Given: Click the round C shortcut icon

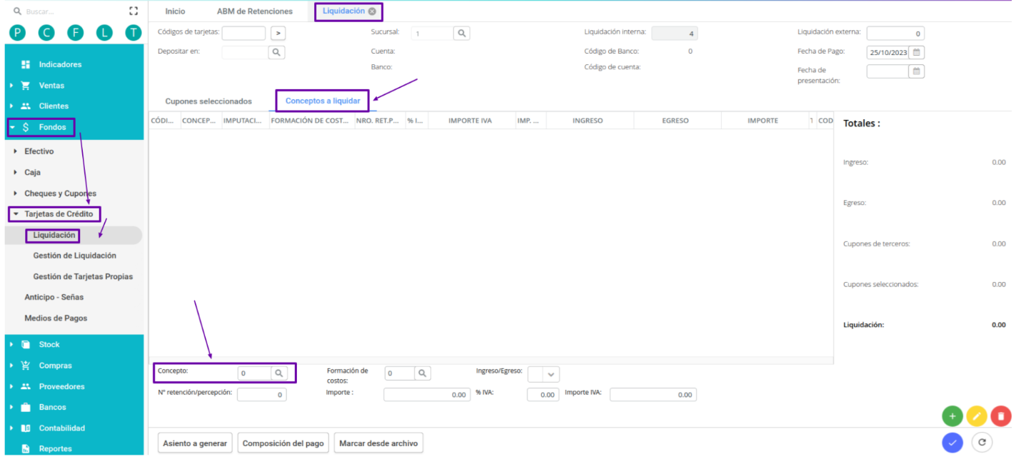Looking at the screenshot, I should pyautogui.click(x=46, y=32).
